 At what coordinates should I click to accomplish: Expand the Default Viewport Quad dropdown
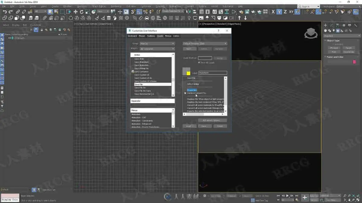(205, 44)
